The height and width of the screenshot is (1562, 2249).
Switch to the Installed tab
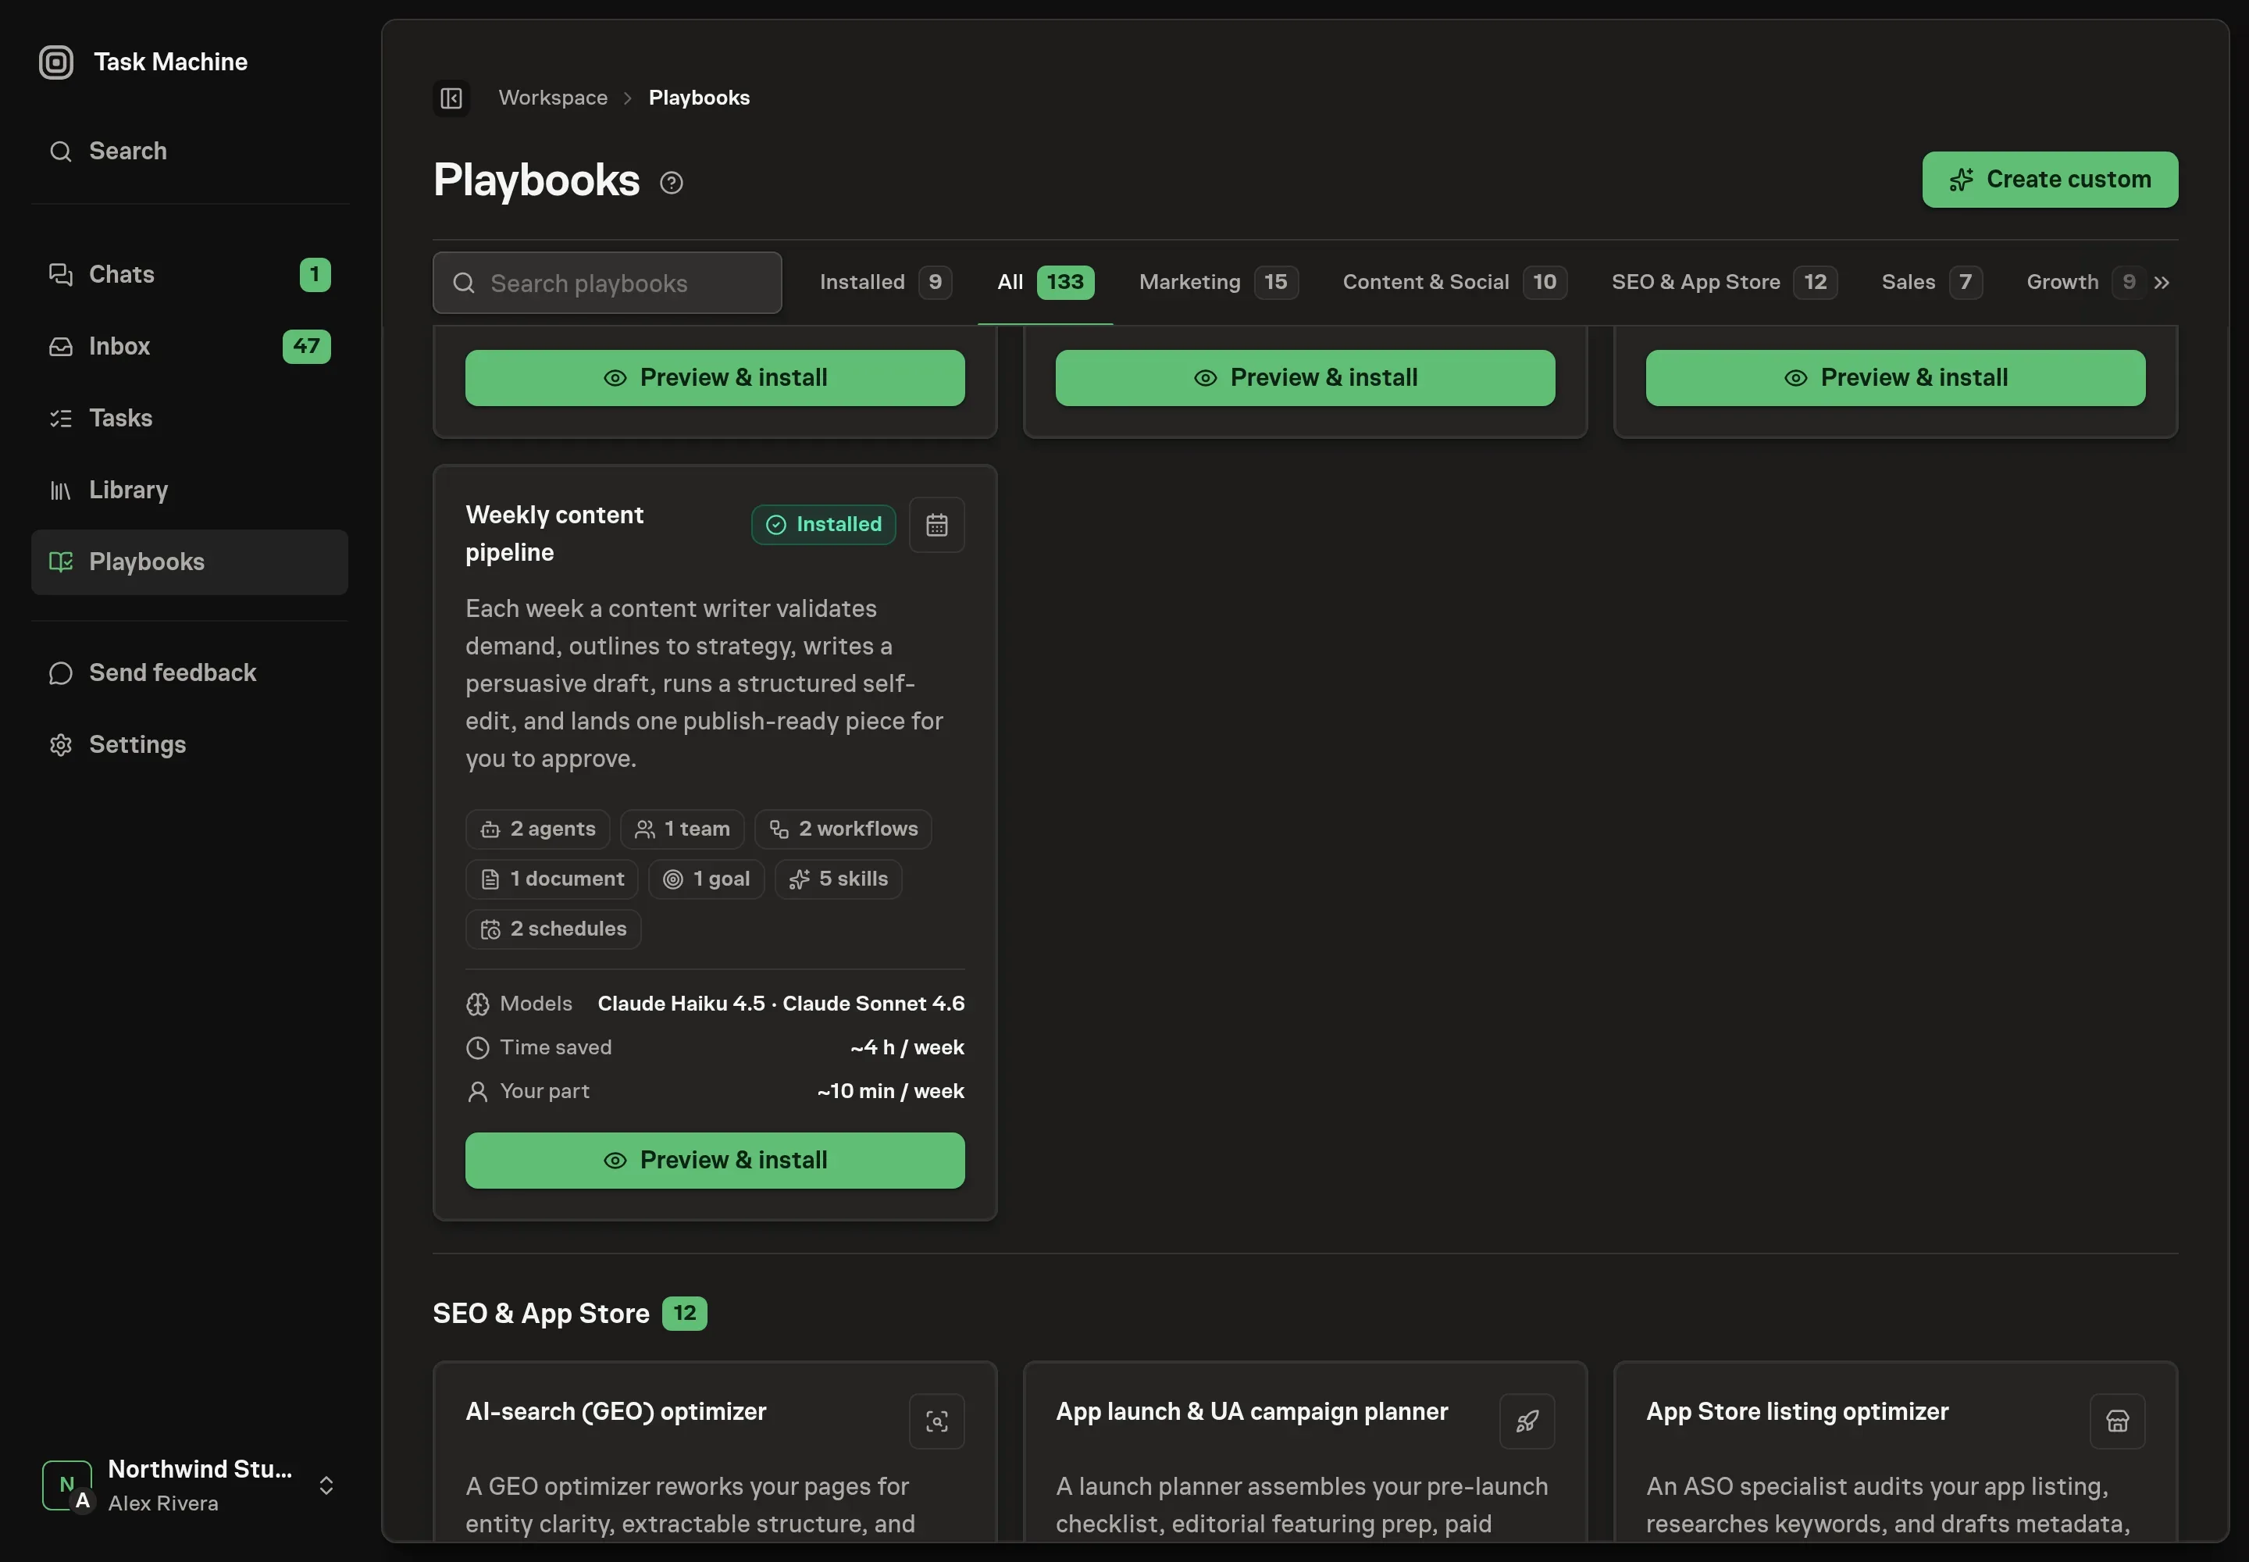click(x=885, y=283)
